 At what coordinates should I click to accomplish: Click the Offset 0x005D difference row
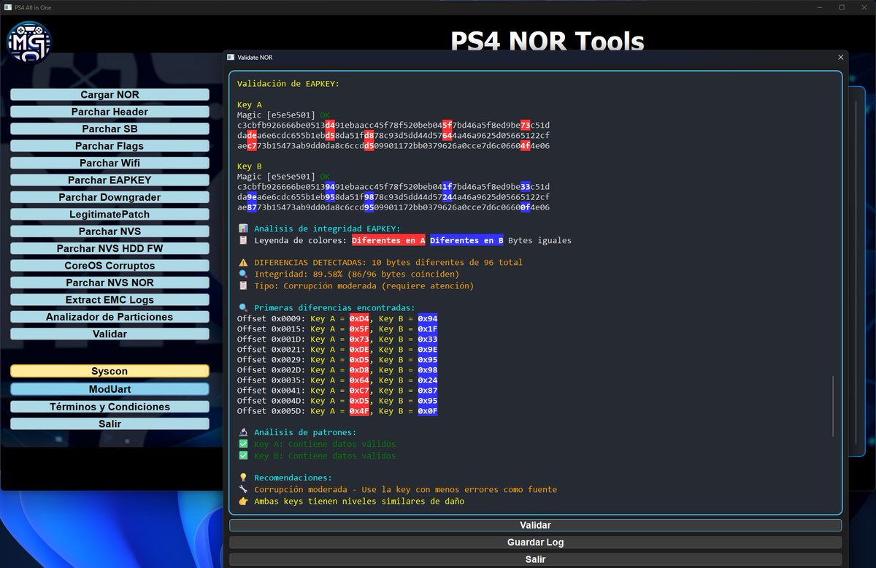click(x=337, y=411)
